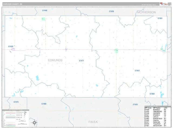Click the publisher logo in the title bar

(164, 4)
